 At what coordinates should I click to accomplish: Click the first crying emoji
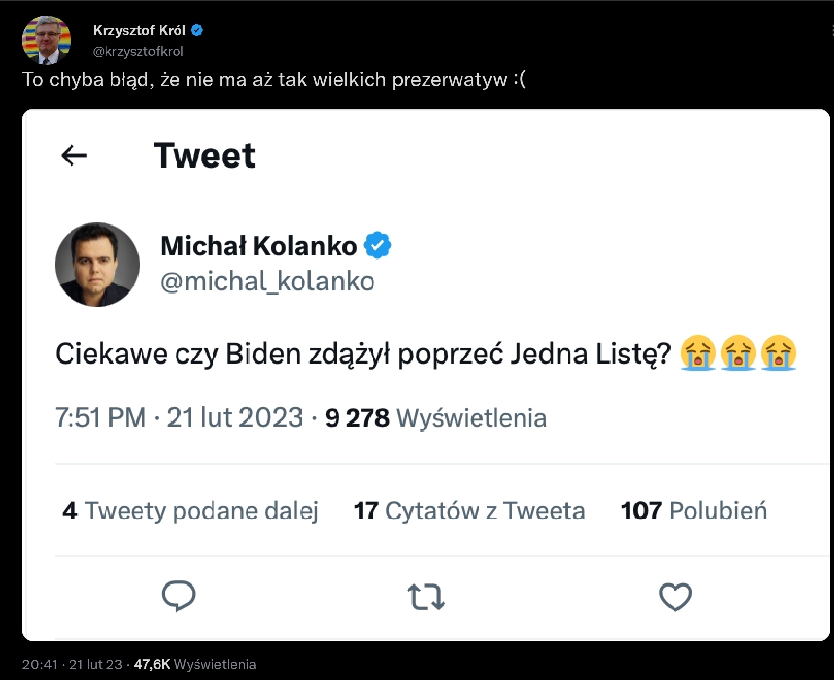[698, 353]
